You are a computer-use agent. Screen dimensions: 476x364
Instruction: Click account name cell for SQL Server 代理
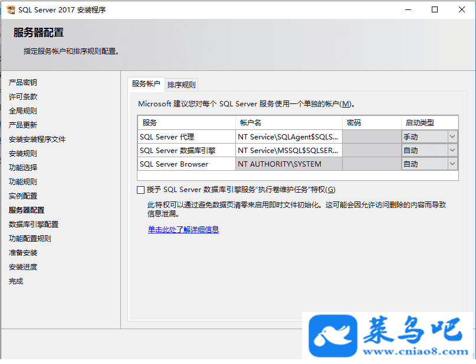click(x=288, y=137)
